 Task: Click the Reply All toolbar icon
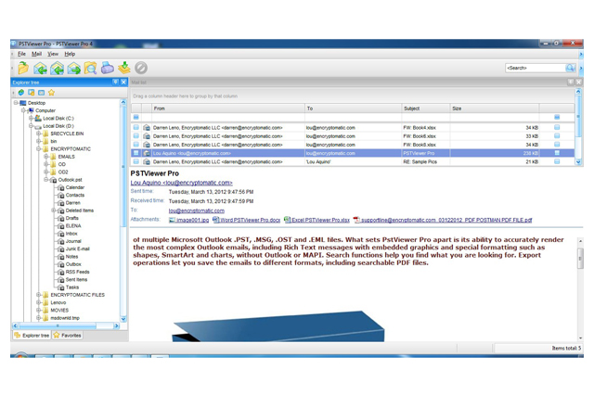(x=57, y=68)
